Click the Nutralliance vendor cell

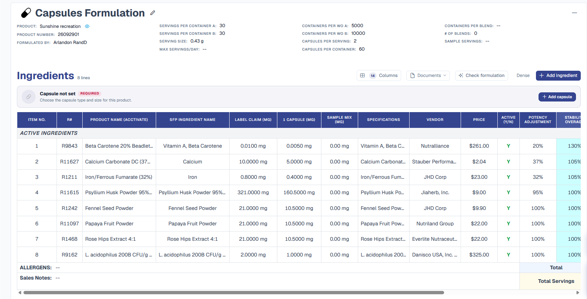pos(435,146)
